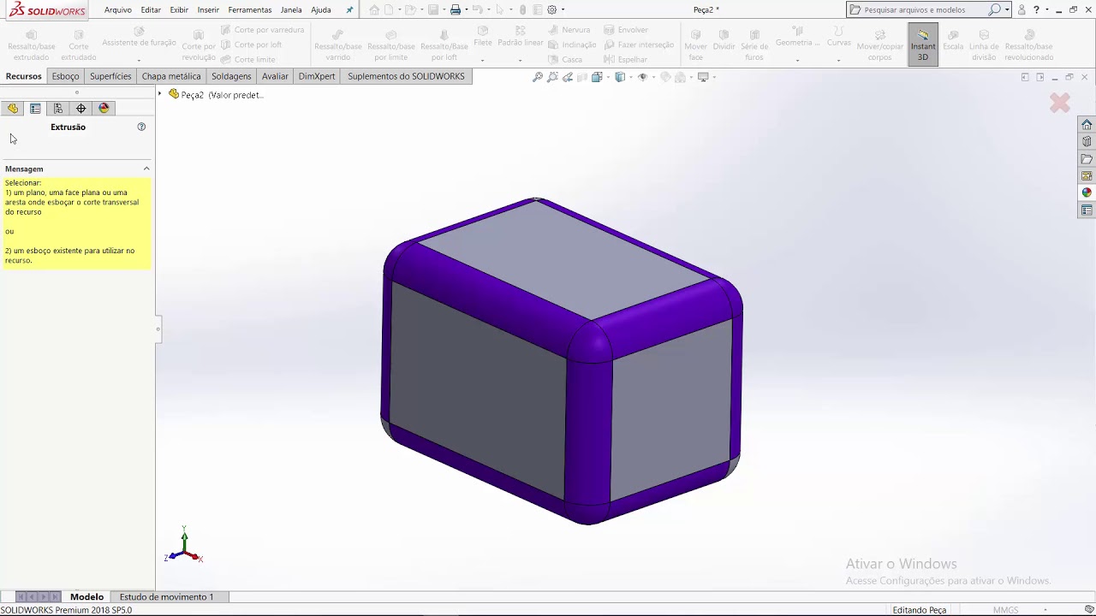
Task: Switch to the Avaliar tab
Action: (275, 76)
